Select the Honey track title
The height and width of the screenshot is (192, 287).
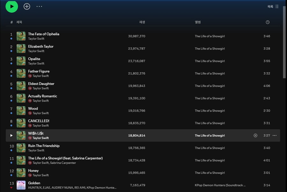click(33, 171)
